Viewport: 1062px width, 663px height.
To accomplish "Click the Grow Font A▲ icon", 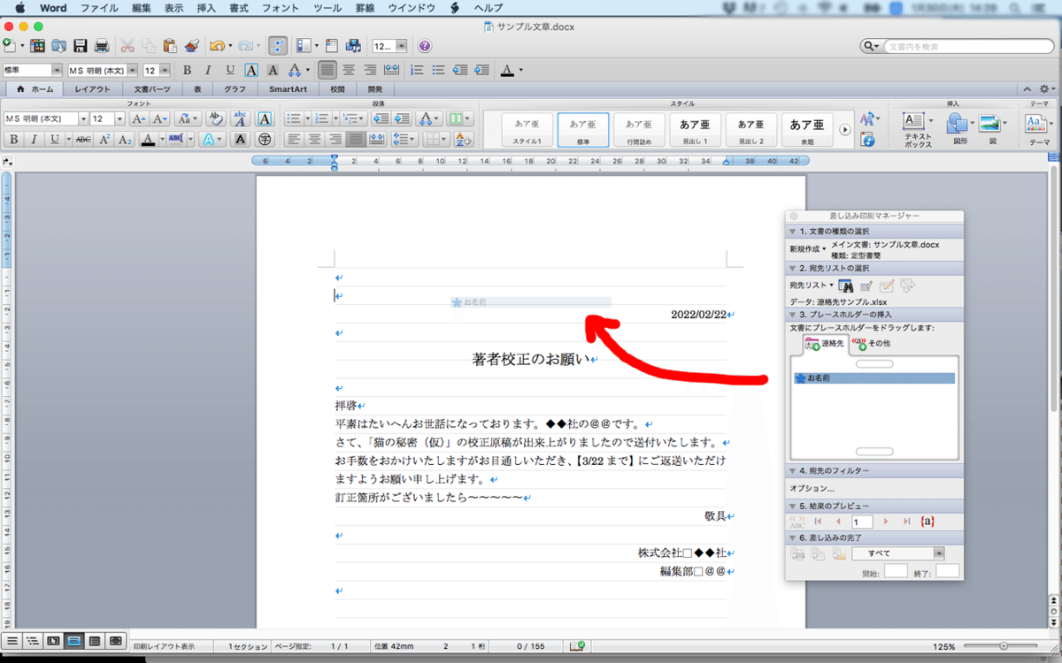I will click(x=138, y=118).
